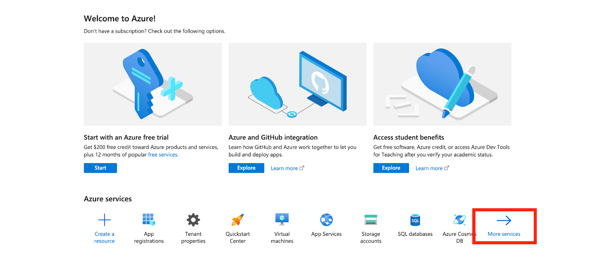Click the GitHub integration monitor illustration
The width and height of the screenshot is (609, 259).
[298, 84]
